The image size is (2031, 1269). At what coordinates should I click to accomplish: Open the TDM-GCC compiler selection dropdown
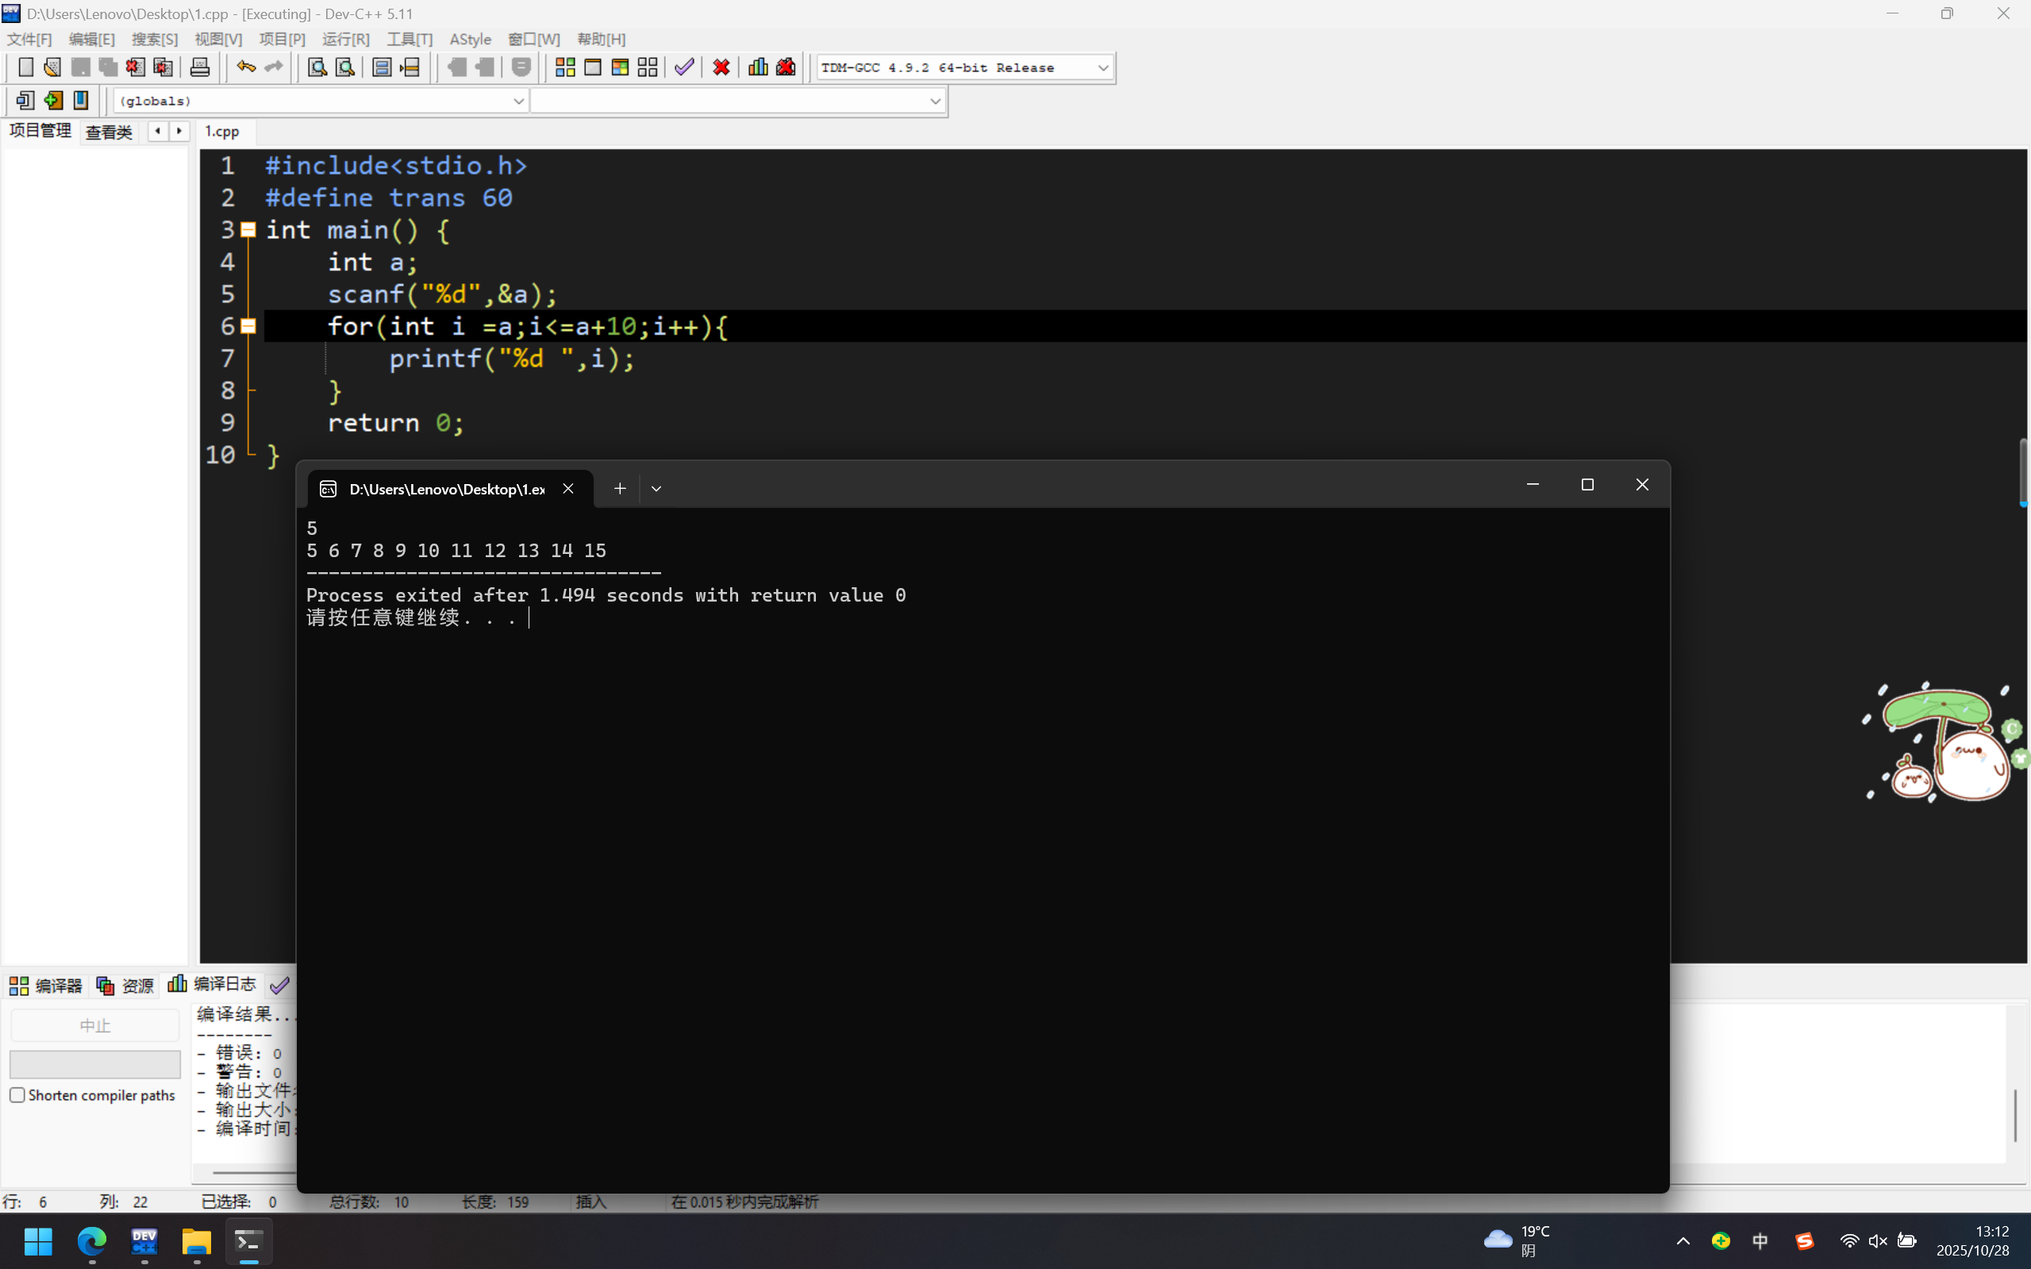click(x=1102, y=68)
